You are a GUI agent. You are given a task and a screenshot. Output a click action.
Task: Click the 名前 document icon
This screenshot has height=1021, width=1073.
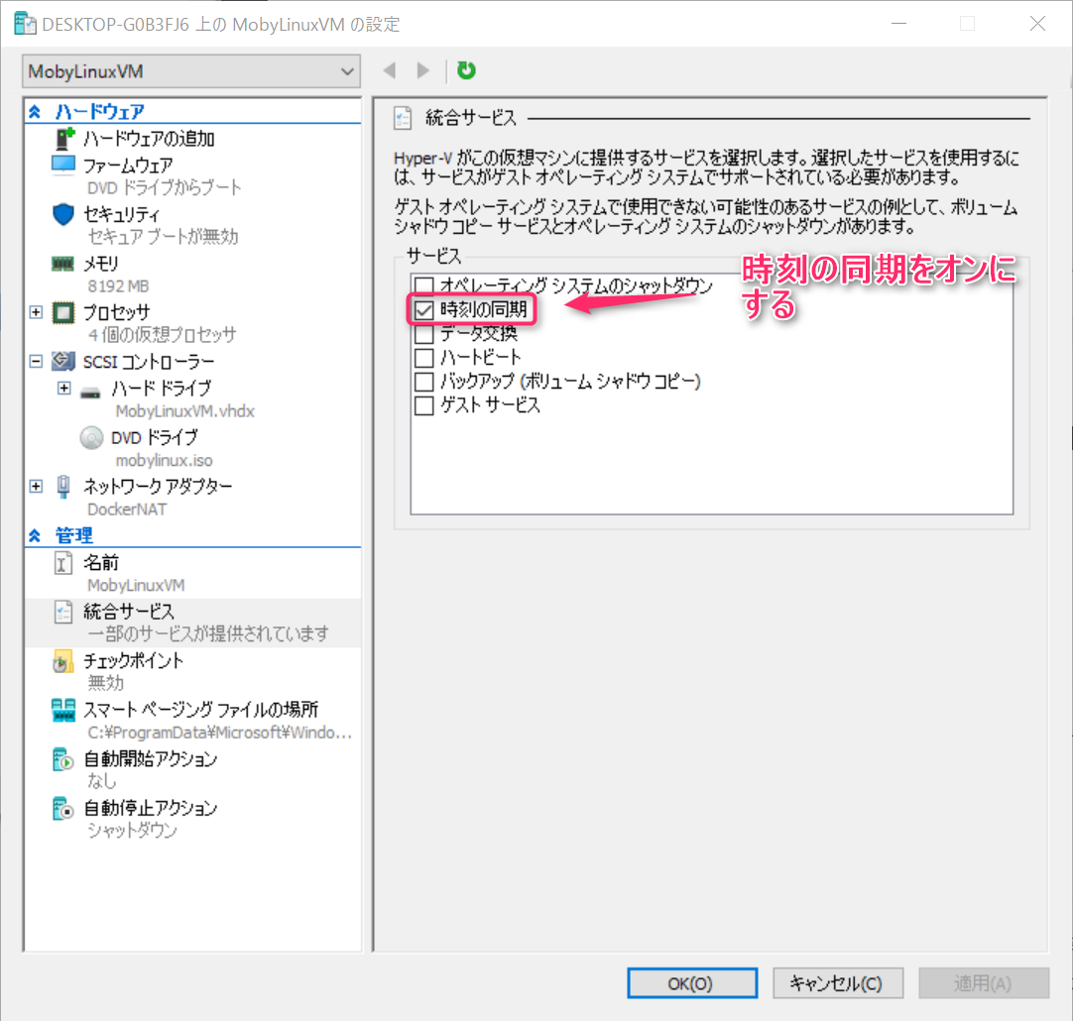[x=62, y=563]
